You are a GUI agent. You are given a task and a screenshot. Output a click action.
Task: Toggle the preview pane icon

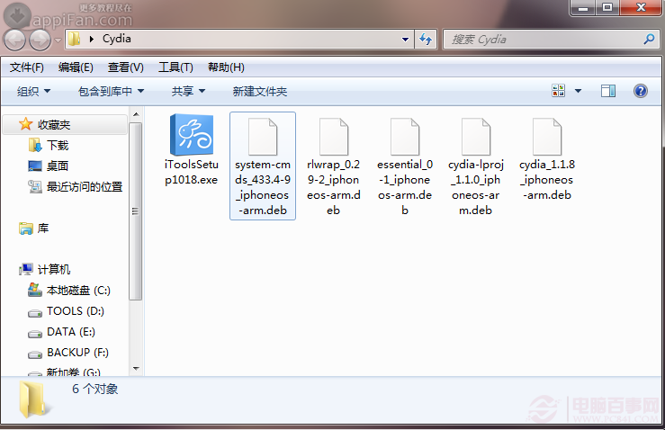click(608, 91)
